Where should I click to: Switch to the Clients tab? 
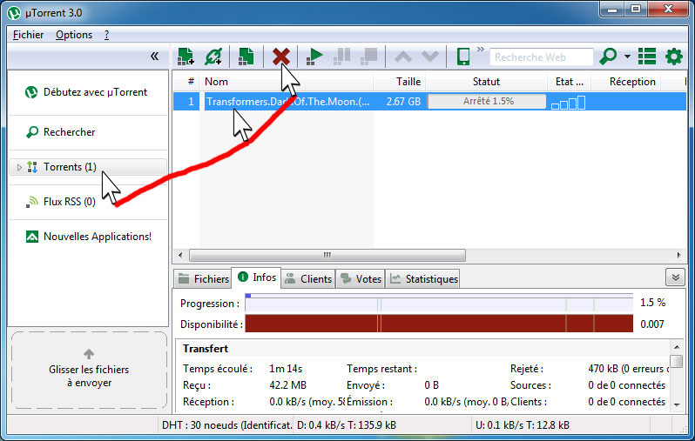(308, 279)
